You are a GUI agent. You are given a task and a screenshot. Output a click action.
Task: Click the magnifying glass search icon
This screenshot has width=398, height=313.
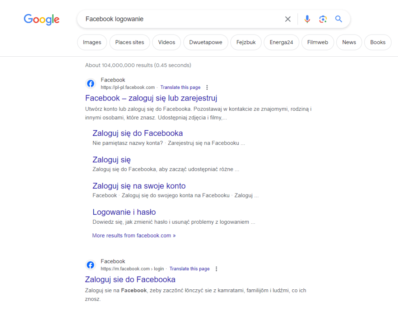point(338,19)
